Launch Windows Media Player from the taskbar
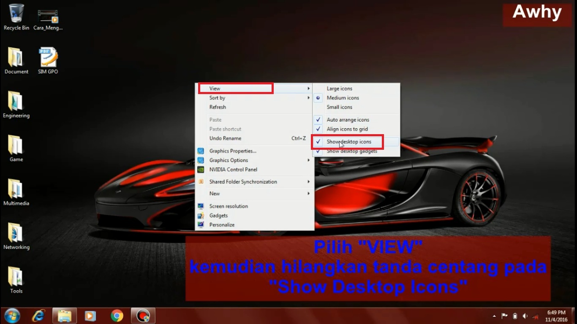This screenshot has height=324, width=577. click(90, 315)
